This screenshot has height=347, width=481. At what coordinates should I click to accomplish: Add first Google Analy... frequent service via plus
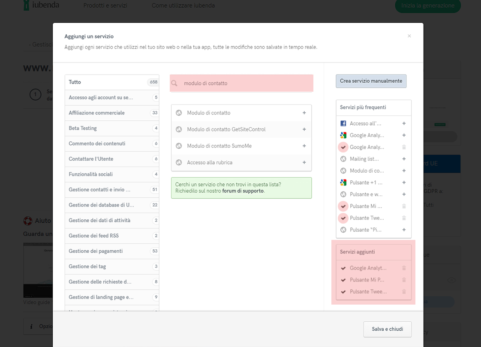[404, 135]
